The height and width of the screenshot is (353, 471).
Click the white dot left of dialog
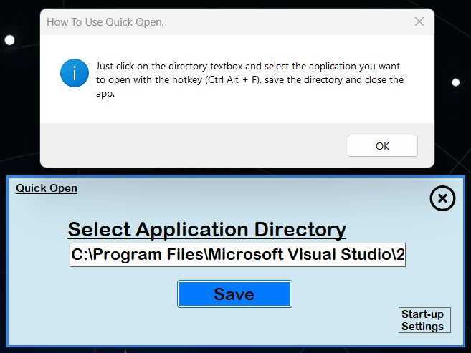click(x=10, y=40)
